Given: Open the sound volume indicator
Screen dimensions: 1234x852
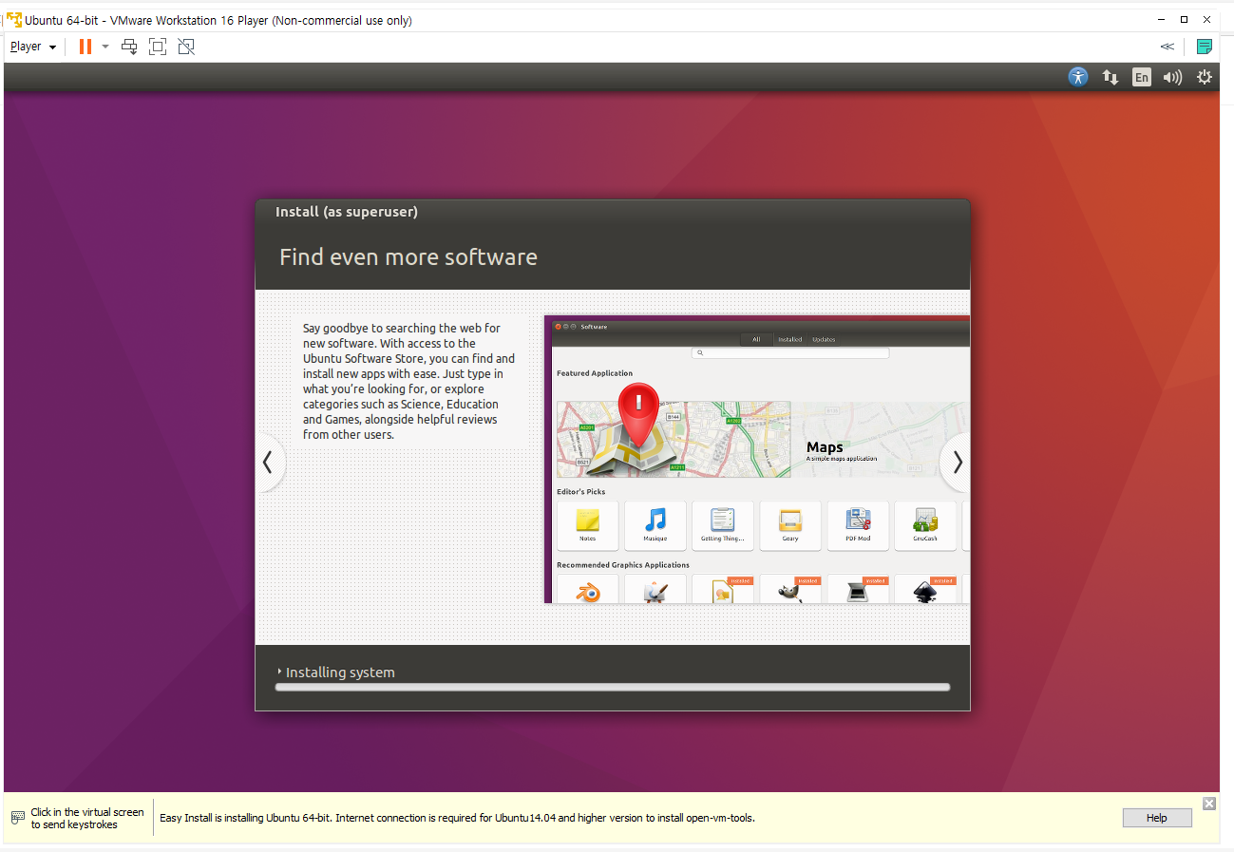Looking at the screenshot, I should [1172, 77].
